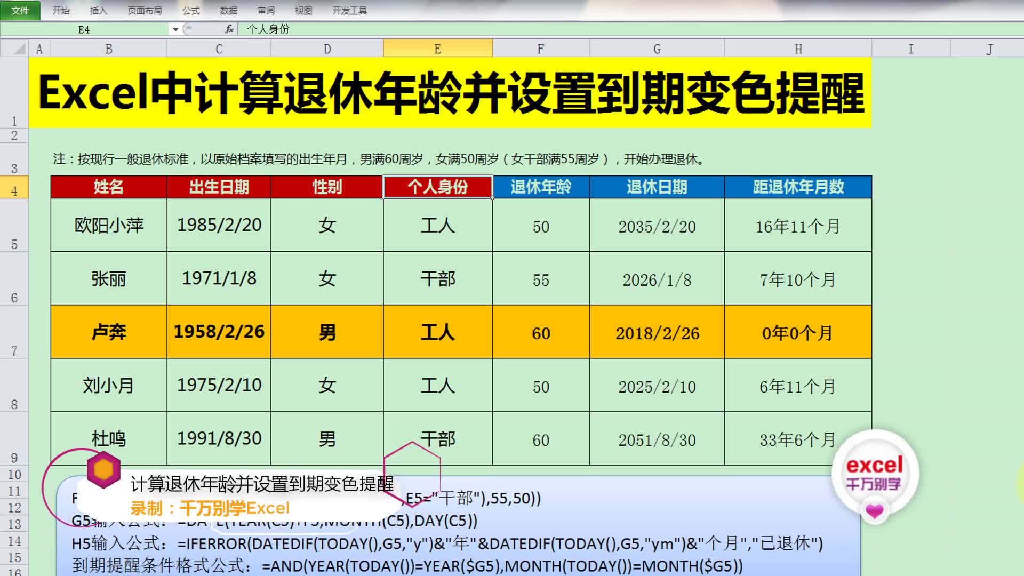Click the cell 16年11个月
The width and height of the screenshot is (1024, 576).
coord(798,225)
